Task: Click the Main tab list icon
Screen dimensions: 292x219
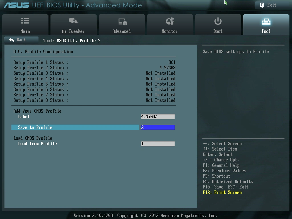Action: [x=25, y=21]
